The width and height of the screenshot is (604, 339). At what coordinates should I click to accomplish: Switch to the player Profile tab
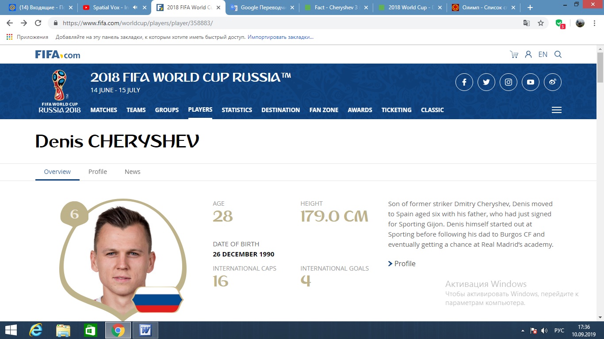click(x=98, y=172)
